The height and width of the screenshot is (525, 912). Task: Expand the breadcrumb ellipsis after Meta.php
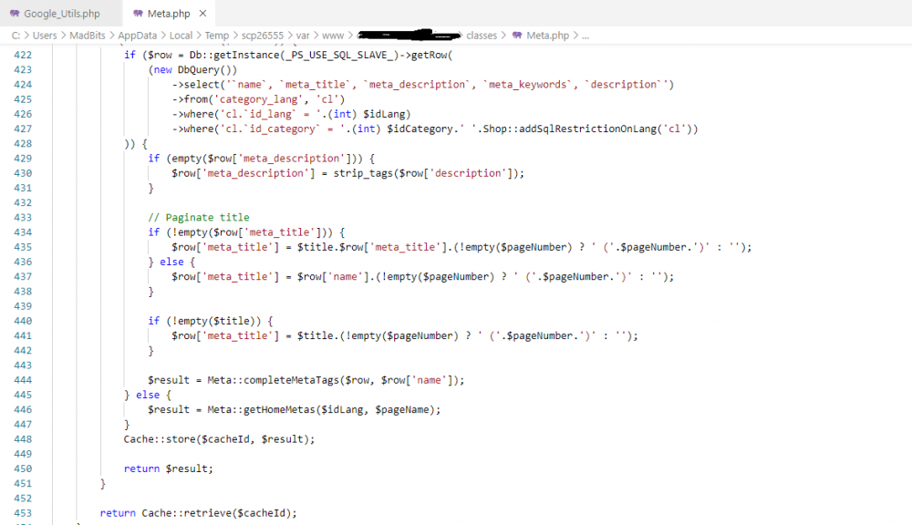[586, 36]
